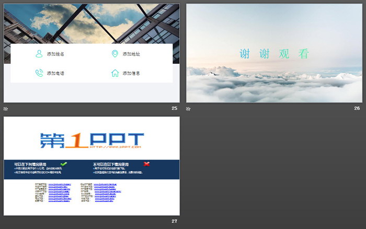Click the 谢谢观看 title text
Screen dimensions: 366x229
tap(274, 54)
